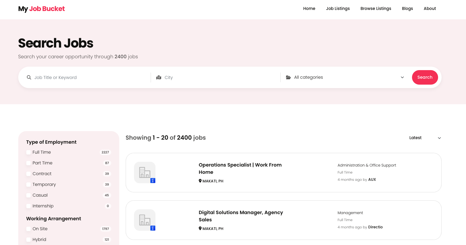Go to Blogs page from the navbar
This screenshot has height=245, width=466.
407,9
